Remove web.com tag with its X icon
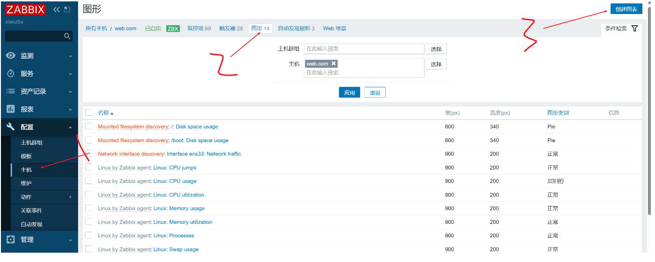The height and width of the screenshot is (262, 655). [x=333, y=64]
